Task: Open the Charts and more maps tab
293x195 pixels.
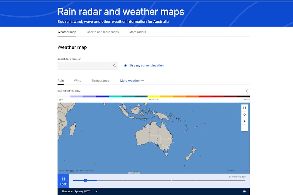Action: 103,32
